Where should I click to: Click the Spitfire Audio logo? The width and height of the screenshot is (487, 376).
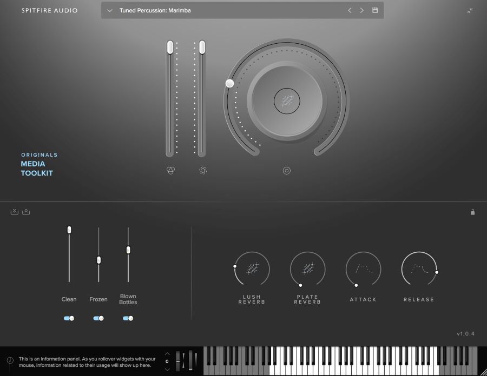[50, 11]
